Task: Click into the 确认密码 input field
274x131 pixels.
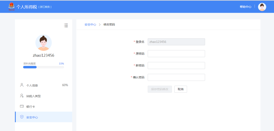Action: (176, 77)
